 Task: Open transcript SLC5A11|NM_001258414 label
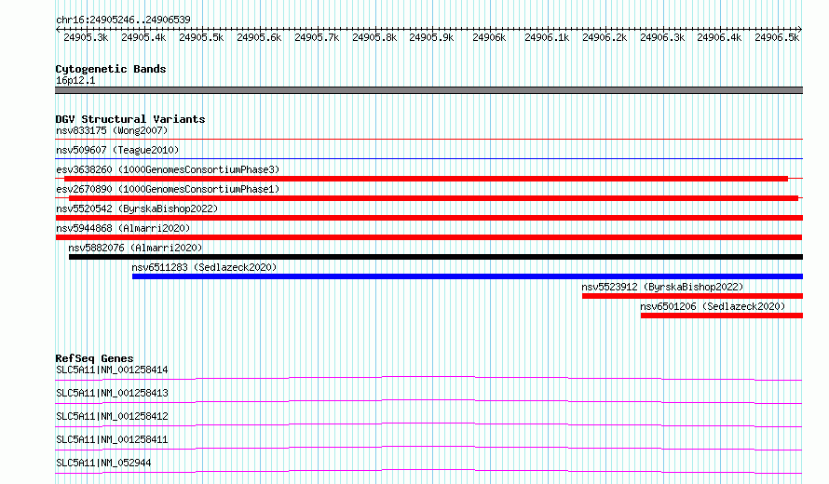(x=112, y=370)
